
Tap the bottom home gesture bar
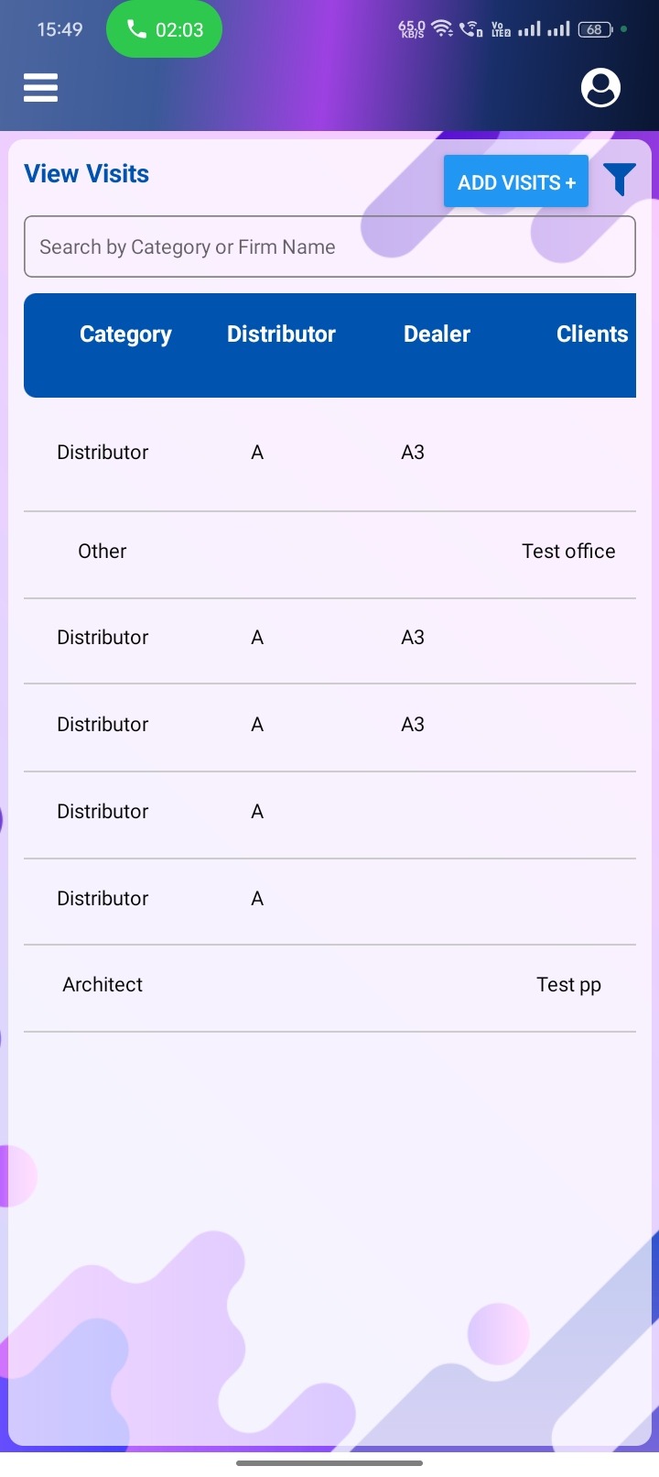[x=329, y=1463]
